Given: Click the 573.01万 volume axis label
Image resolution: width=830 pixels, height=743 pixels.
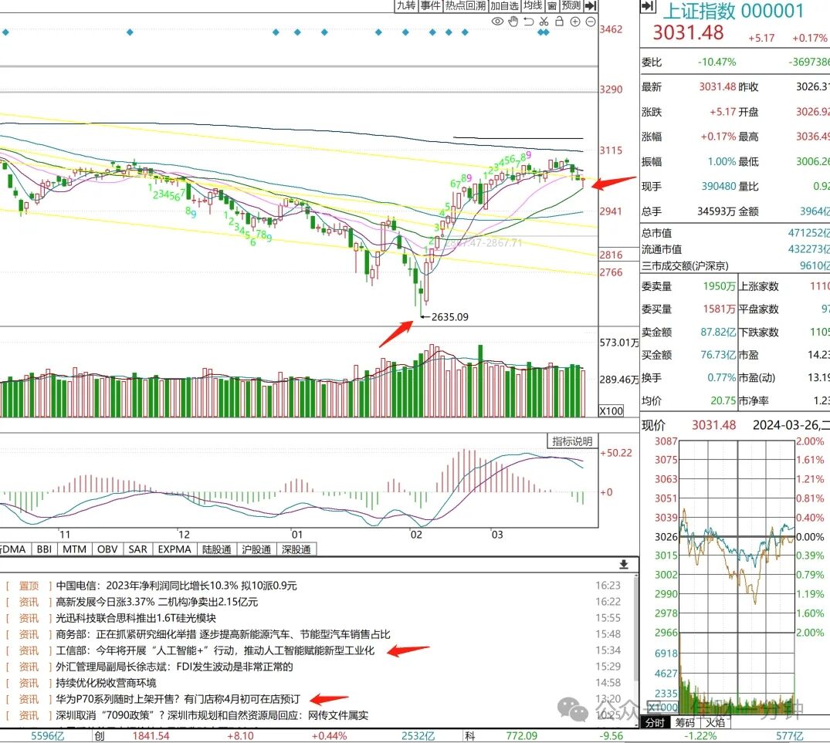Looking at the screenshot, I should point(619,343).
